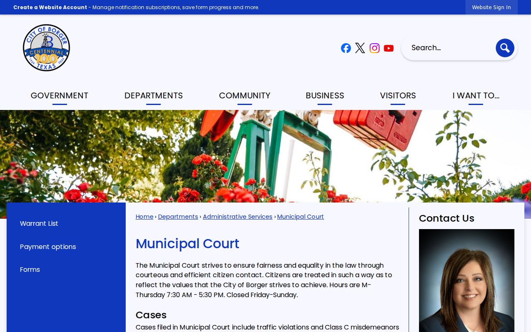The image size is (531, 332).
Task: Open the City of Borger Facebook page
Action: [x=346, y=48]
